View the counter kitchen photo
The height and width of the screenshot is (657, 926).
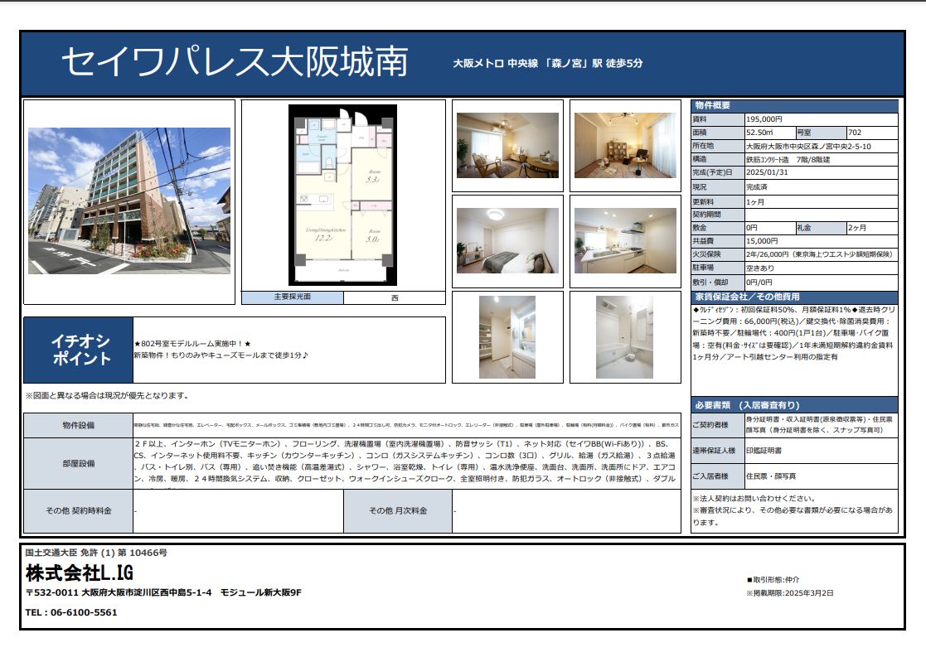pos(625,240)
